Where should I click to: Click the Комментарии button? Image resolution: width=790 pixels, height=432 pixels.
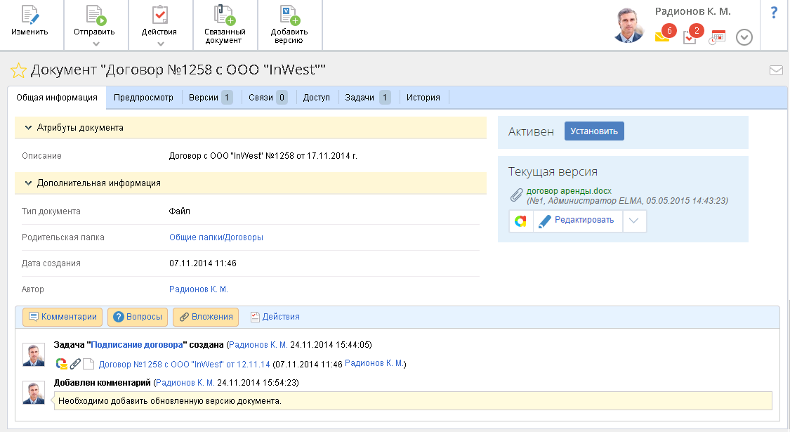[62, 317]
